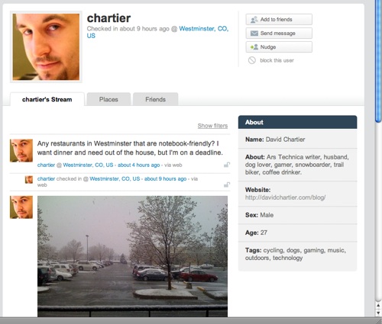Click the Add to friends person icon
This screenshot has height=324, width=382.
tap(254, 20)
